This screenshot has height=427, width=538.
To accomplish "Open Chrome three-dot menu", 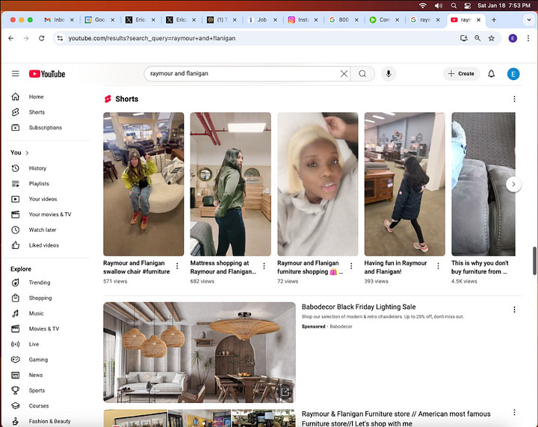I will tap(528, 38).
